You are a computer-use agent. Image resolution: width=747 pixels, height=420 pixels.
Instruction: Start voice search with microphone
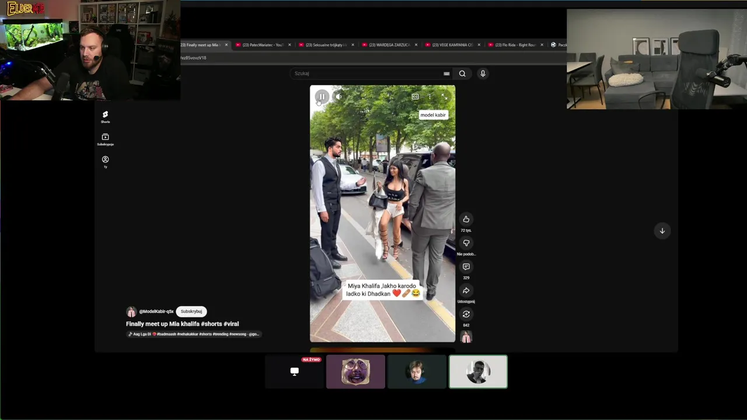tap(483, 73)
